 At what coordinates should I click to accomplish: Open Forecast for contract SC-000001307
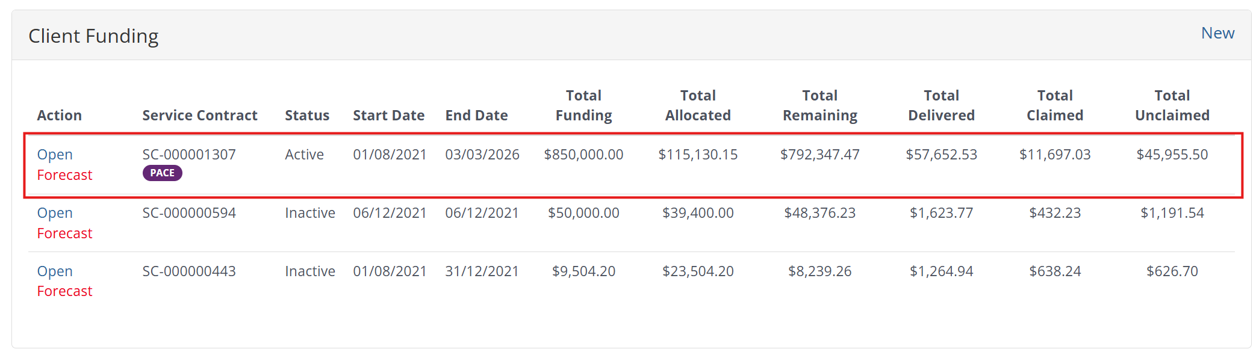point(64,175)
